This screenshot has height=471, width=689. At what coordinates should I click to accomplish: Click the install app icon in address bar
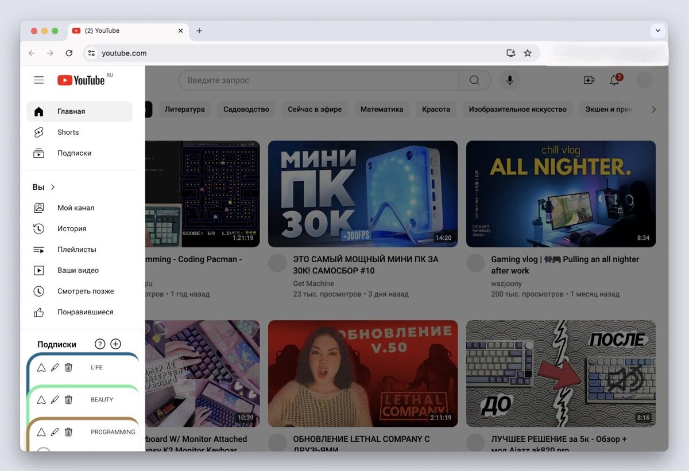[x=510, y=53]
